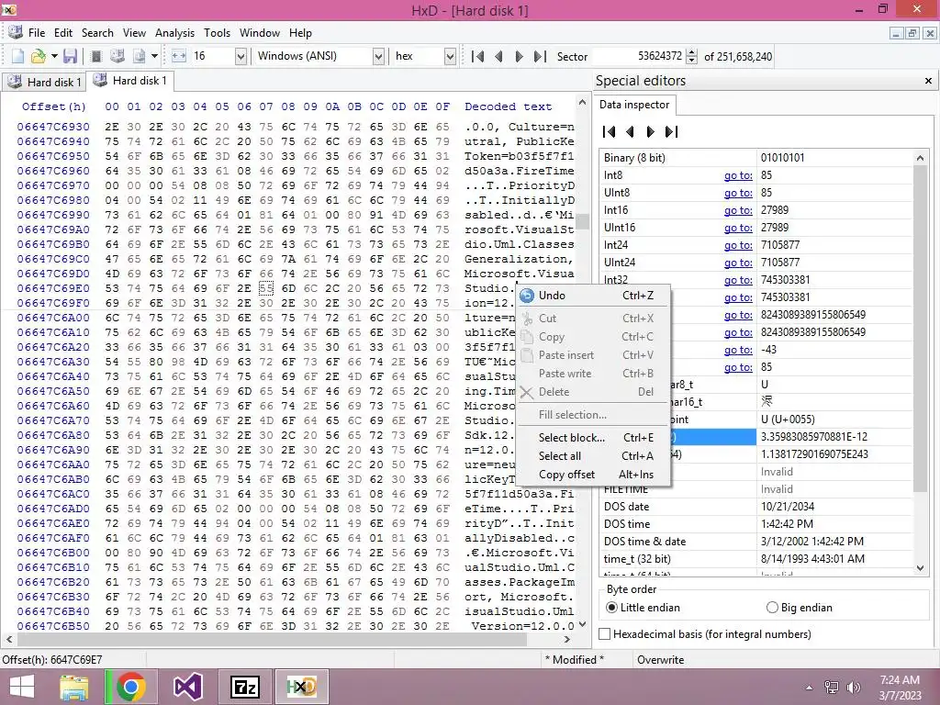940x705 pixels.
Task: Open Windows Start button on taskbar
Action: 22,687
